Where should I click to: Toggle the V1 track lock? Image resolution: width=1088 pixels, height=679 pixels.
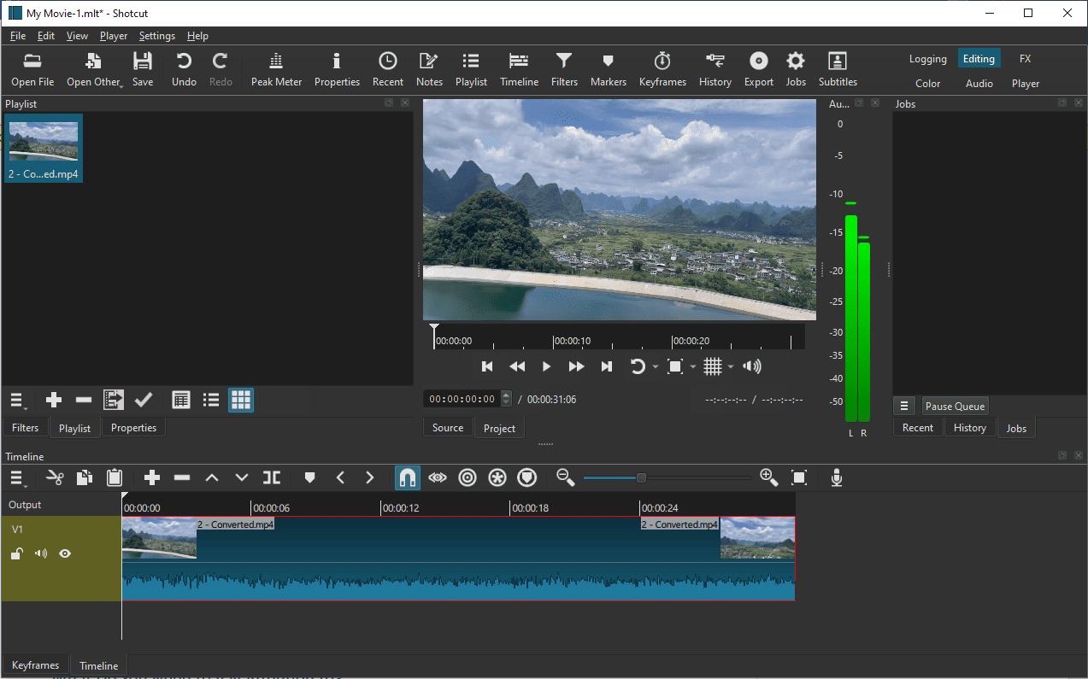click(16, 553)
